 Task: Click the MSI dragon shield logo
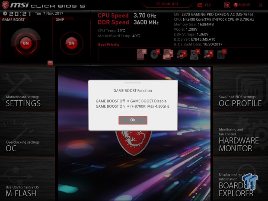pyautogui.click(x=134, y=143)
